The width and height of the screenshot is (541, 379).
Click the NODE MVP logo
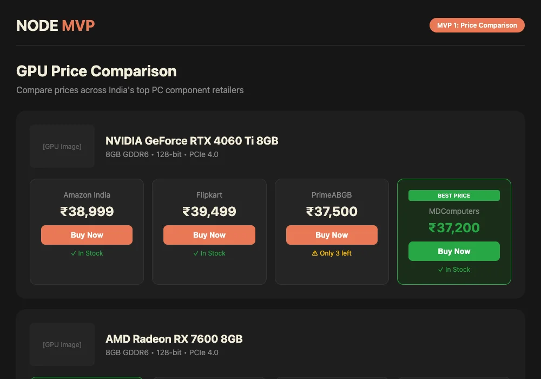[56, 25]
